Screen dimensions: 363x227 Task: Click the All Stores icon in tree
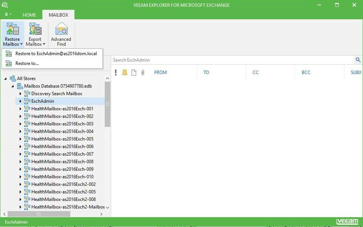(x=13, y=78)
